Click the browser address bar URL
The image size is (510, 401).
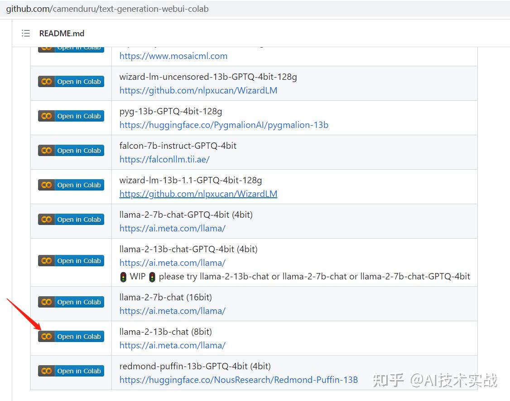(x=107, y=9)
